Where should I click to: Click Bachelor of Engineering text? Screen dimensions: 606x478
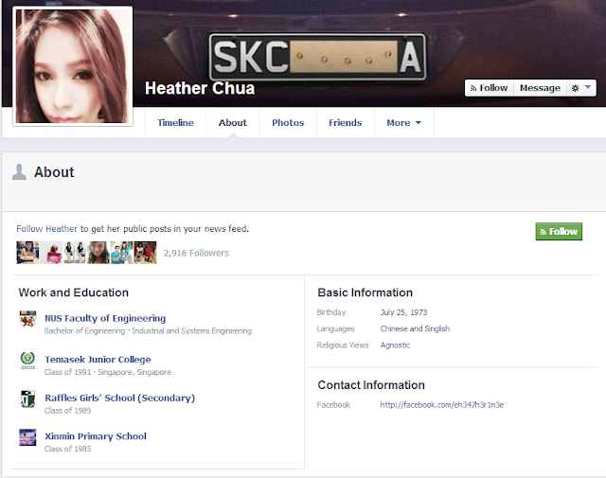coord(84,331)
